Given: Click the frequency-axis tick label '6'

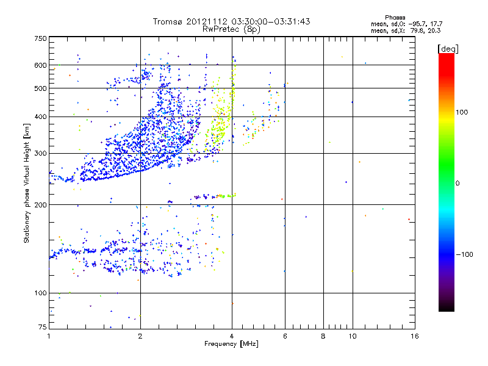Looking at the screenshot, I should coord(285,336).
